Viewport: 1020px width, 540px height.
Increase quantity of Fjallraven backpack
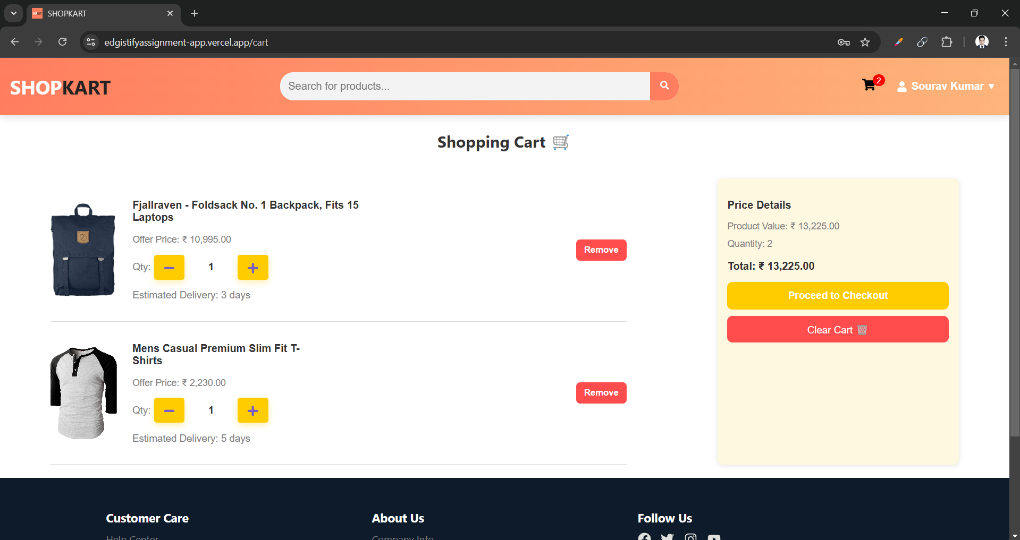coord(253,267)
